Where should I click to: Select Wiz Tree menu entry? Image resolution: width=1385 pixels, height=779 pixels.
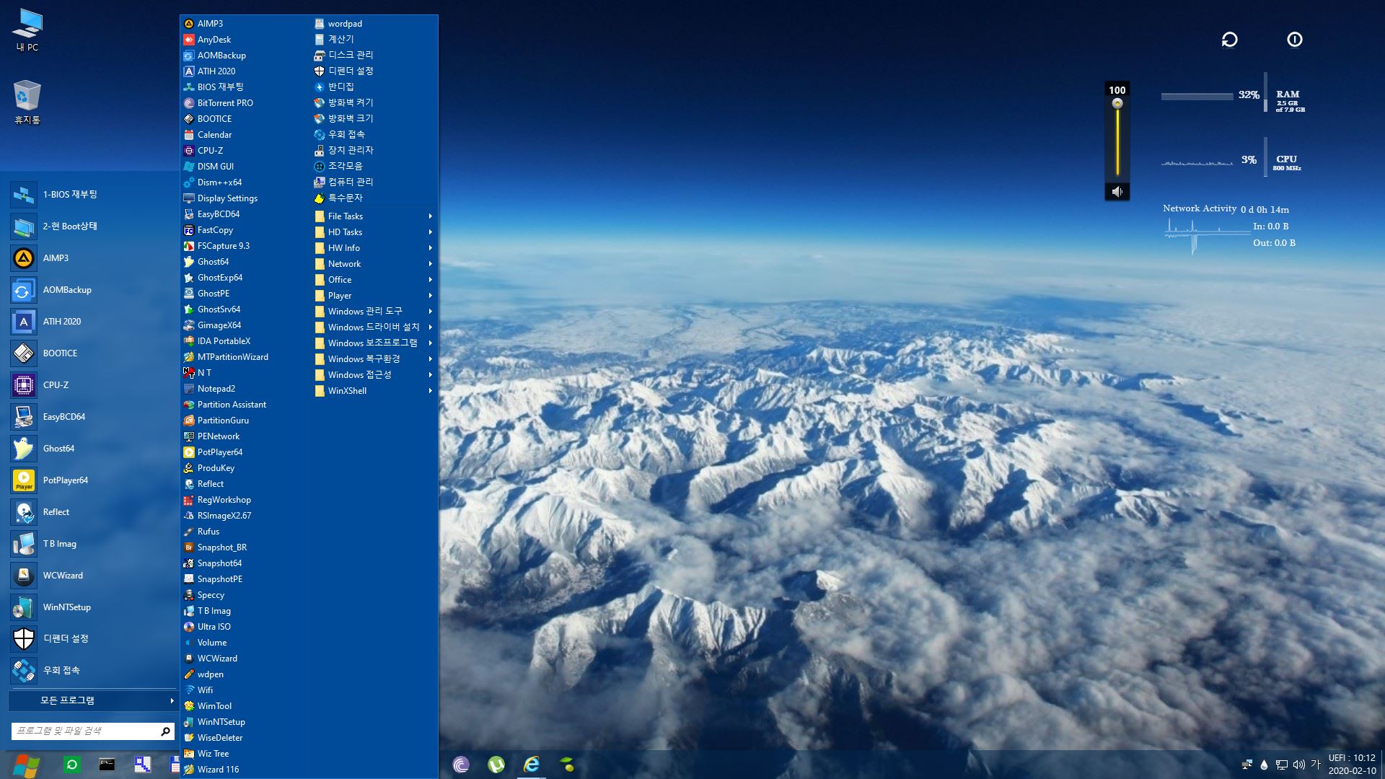(245, 754)
